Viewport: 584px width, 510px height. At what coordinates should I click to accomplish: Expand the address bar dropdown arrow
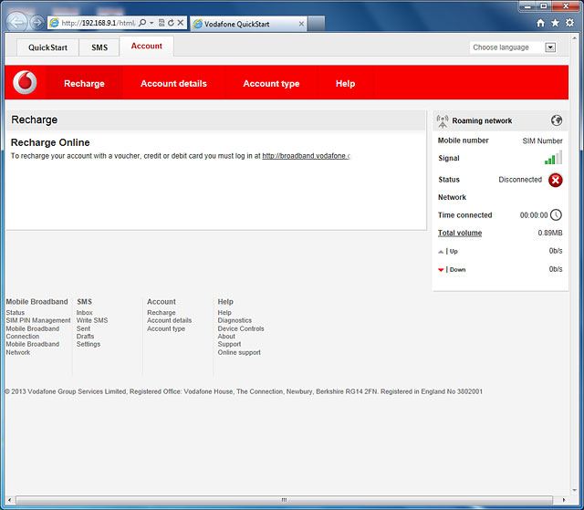click(x=151, y=23)
